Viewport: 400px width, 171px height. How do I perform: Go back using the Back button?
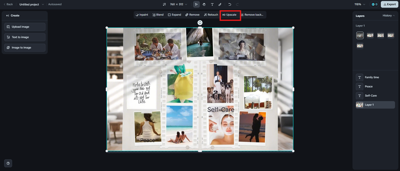pyautogui.click(x=8, y=4)
